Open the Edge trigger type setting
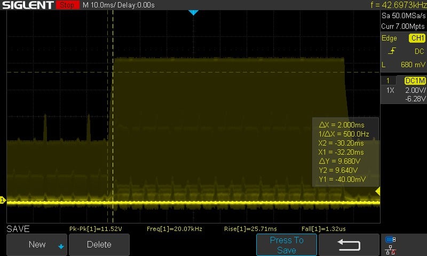Screen dimensions: 427x256 click(389, 38)
